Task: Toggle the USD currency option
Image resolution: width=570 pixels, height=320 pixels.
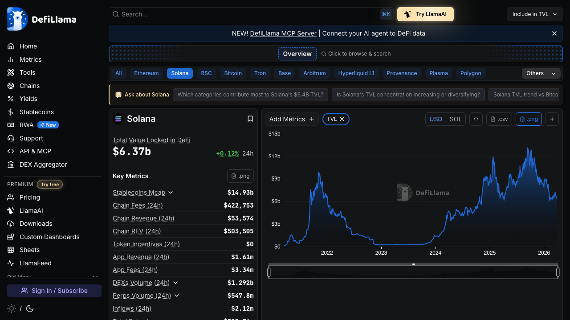Action: click(x=436, y=119)
